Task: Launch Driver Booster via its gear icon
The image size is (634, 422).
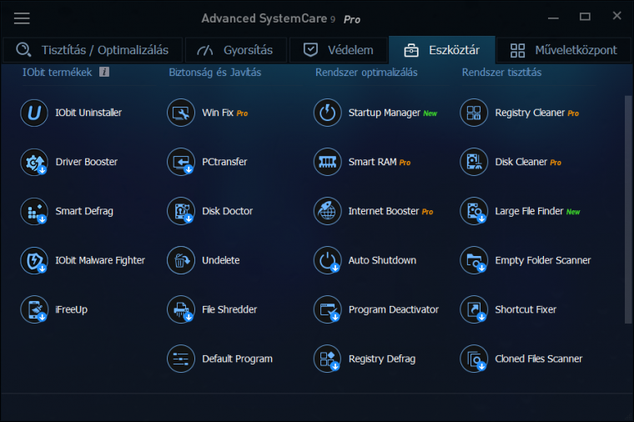Action: pyautogui.click(x=34, y=162)
